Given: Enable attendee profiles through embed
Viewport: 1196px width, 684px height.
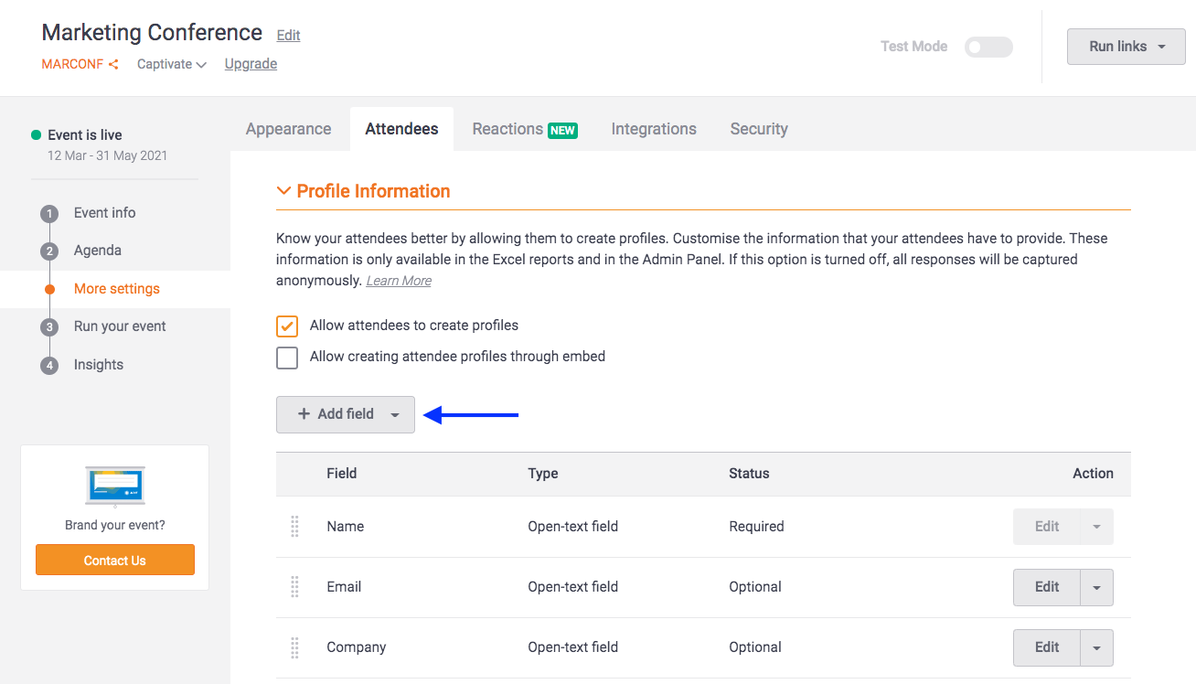Looking at the screenshot, I should pyautogui.click(x=286, y=358).
